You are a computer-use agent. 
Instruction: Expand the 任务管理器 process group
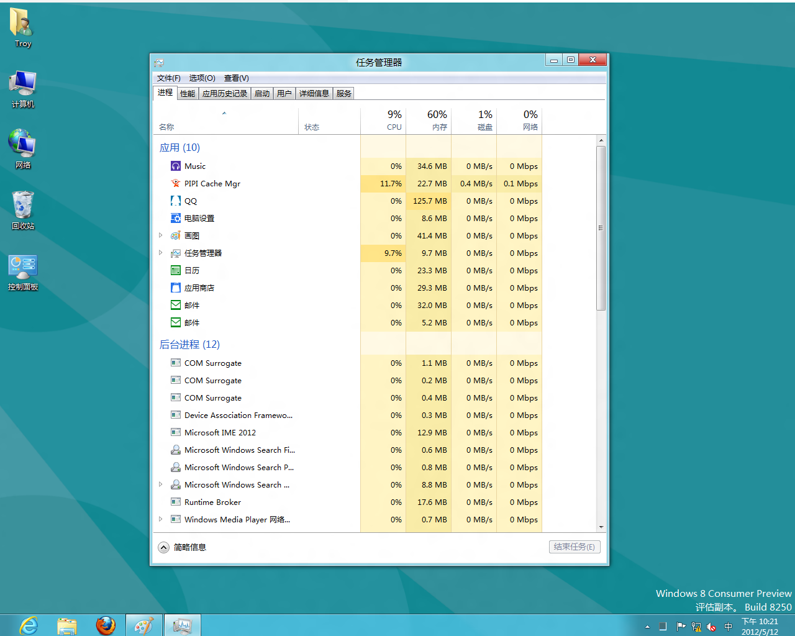point(160,253)
